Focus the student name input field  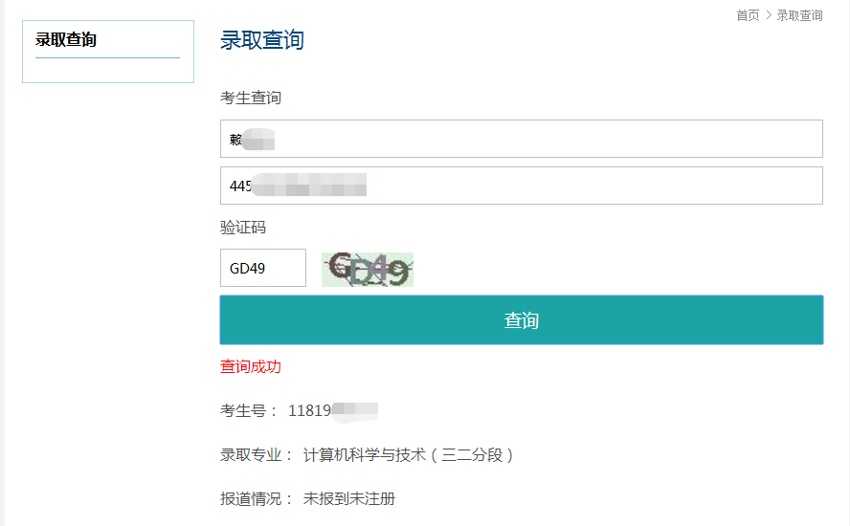click(x=522, y=139)
